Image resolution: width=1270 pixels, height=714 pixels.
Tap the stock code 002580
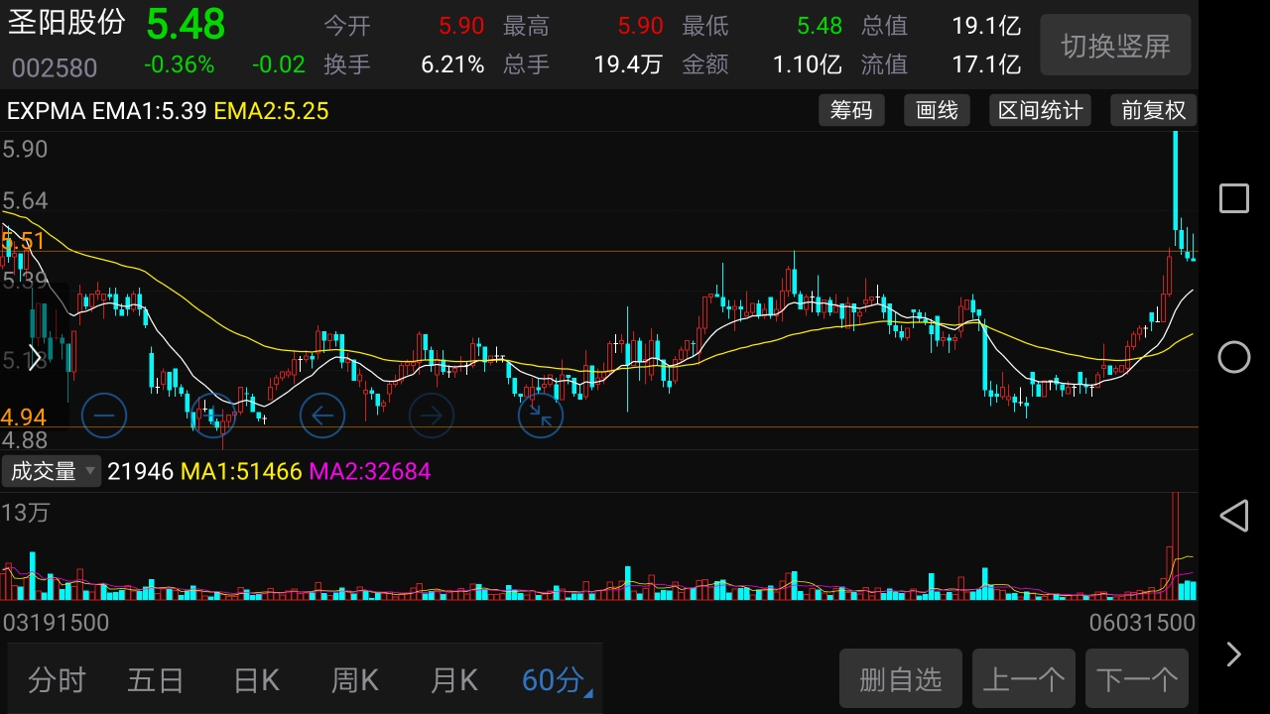pos(55,67)
